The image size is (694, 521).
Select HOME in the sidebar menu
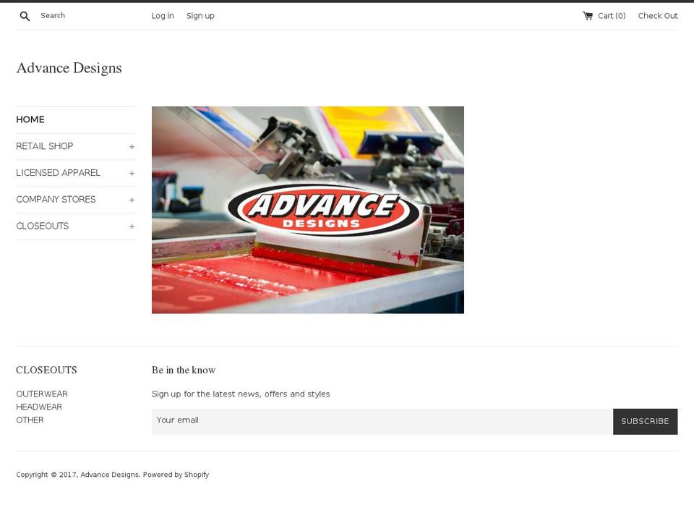(x=30, y=119)
